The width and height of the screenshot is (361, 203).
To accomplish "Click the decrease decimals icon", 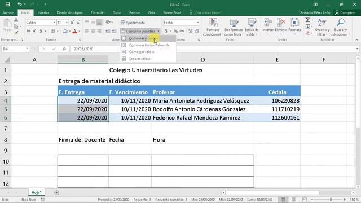I will coord(197,31).
